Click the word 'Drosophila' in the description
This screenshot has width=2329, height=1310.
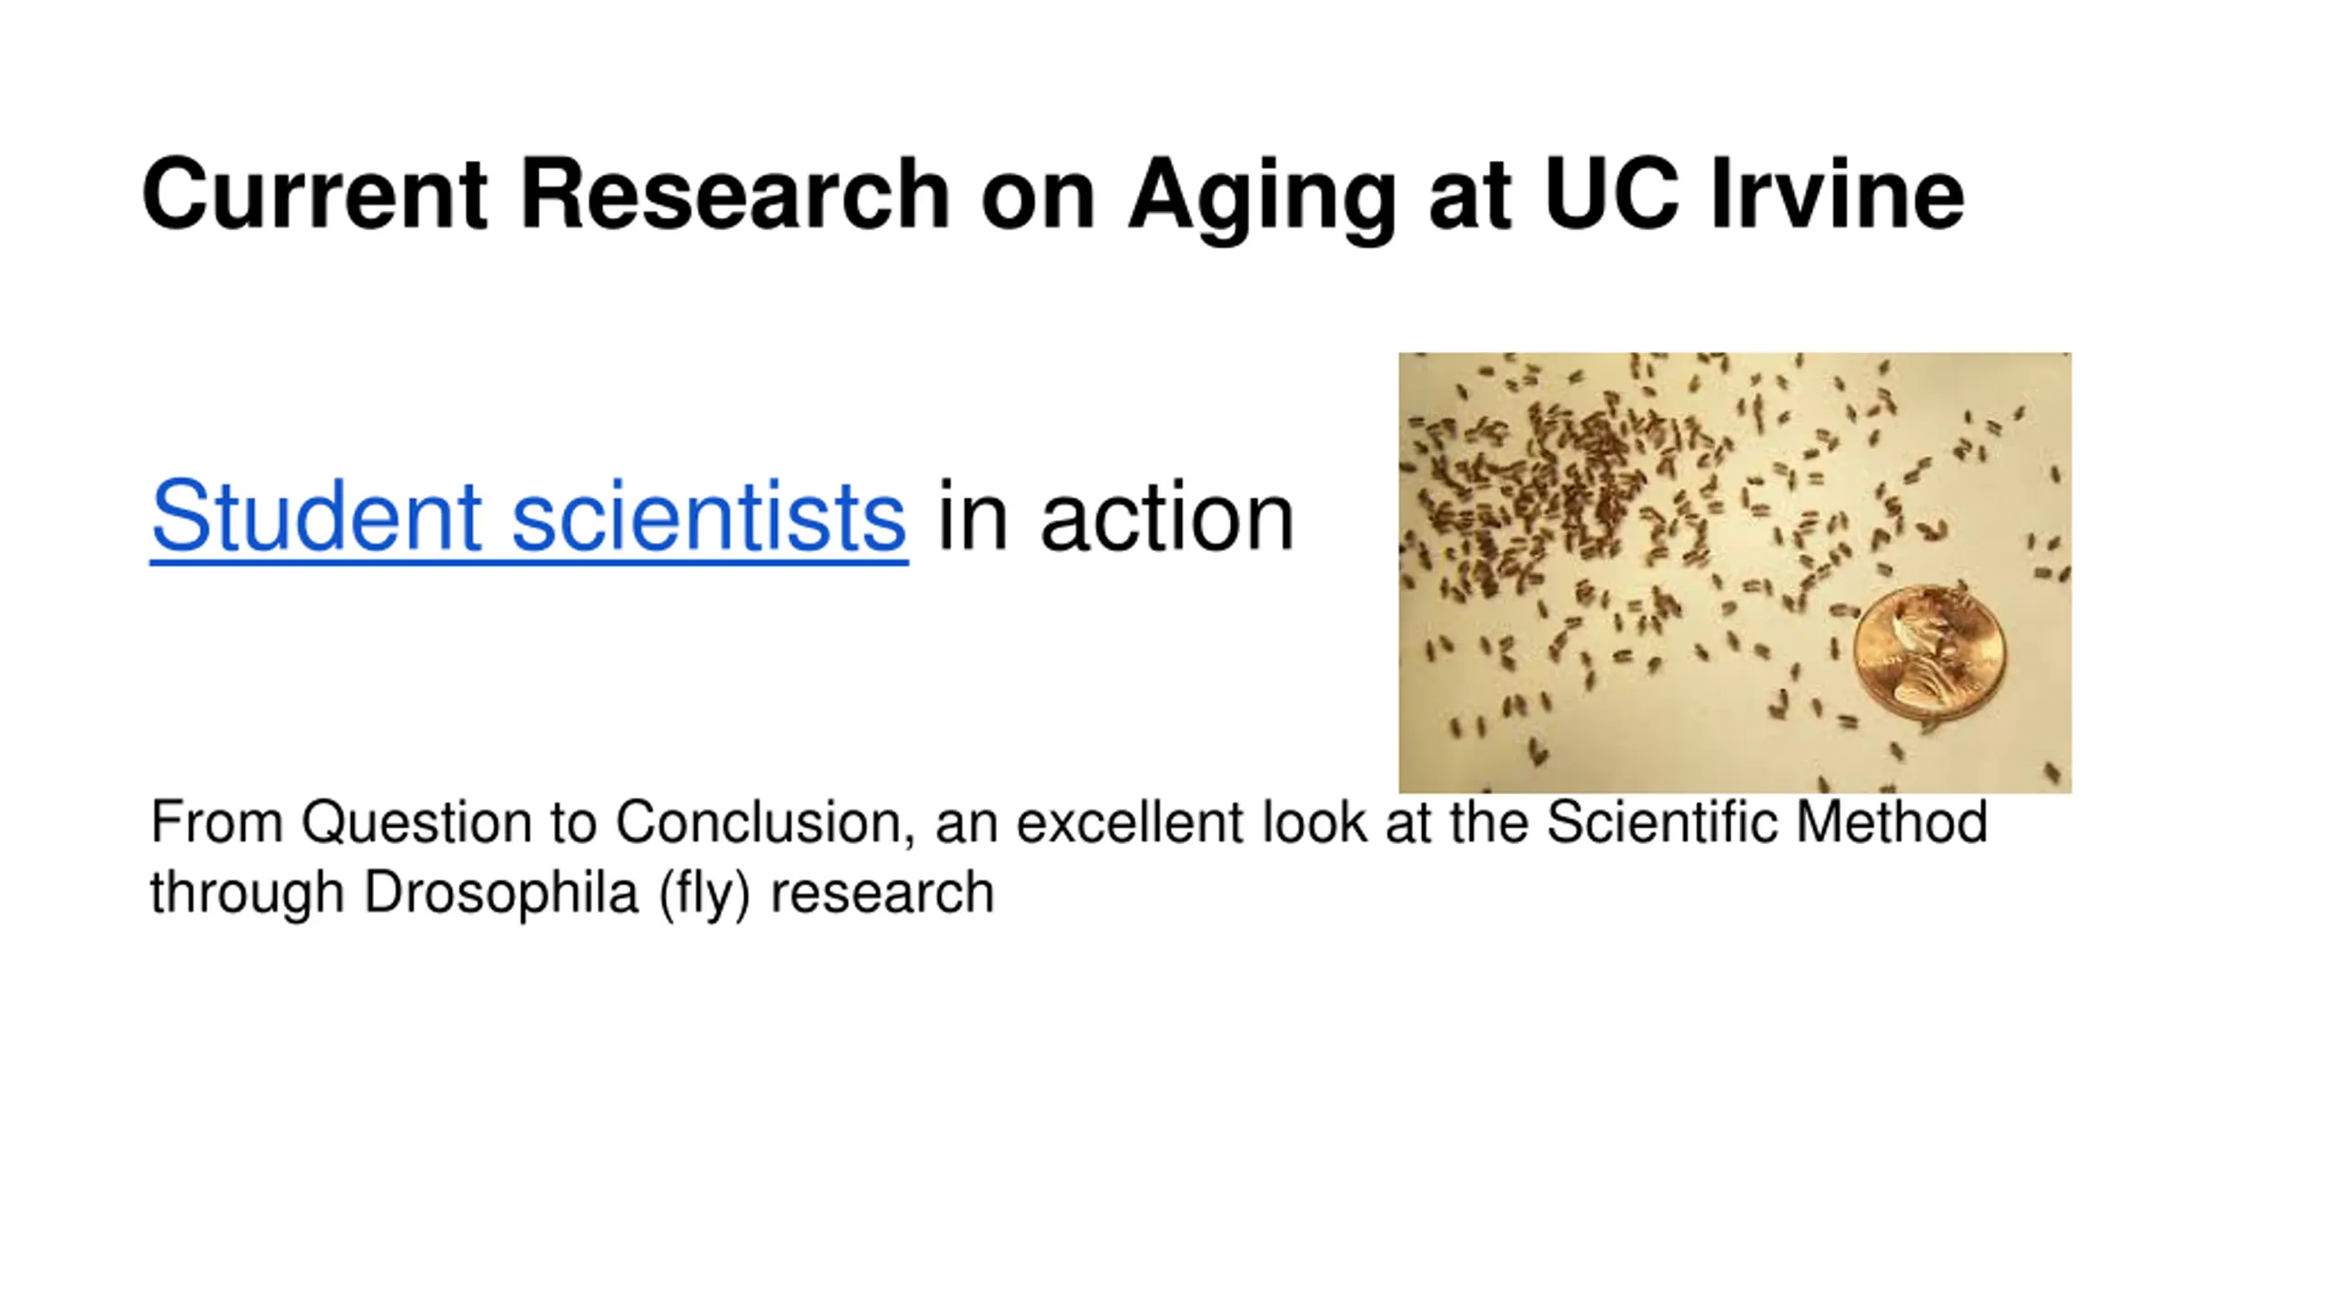(501, 892)
